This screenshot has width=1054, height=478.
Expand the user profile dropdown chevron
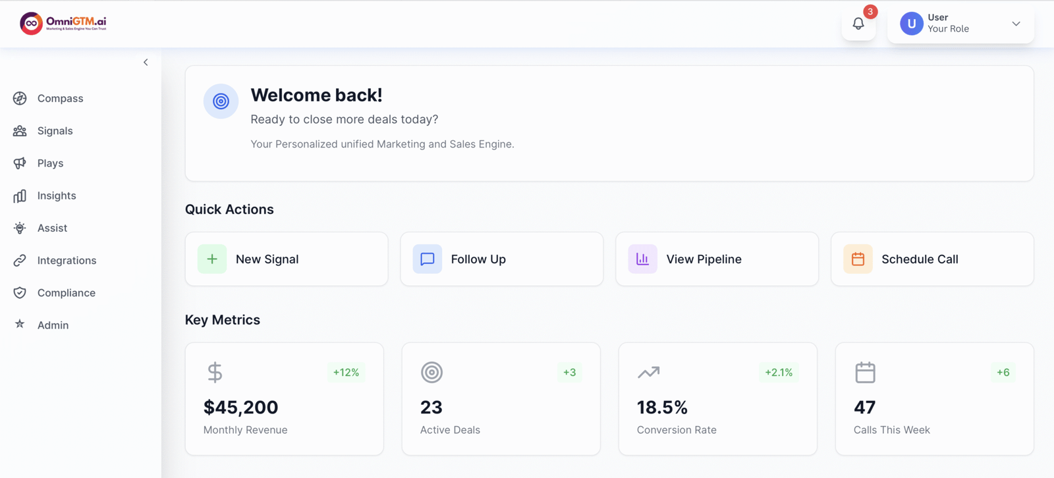tap(1016, 24)
